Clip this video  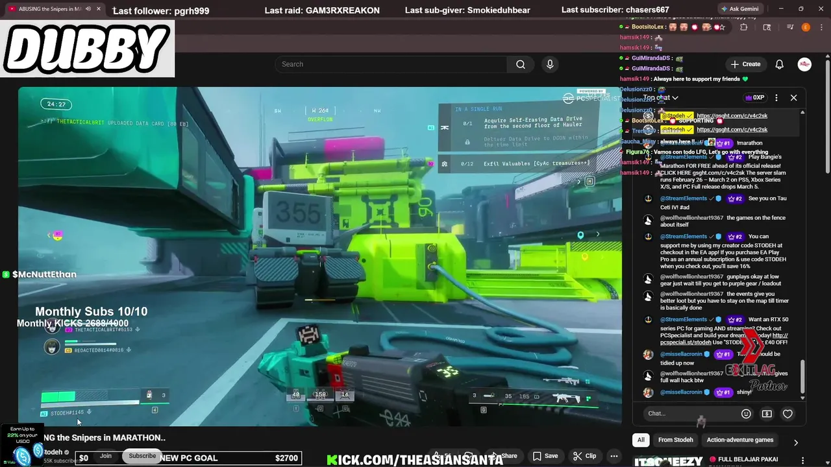(x=584, y=456)
